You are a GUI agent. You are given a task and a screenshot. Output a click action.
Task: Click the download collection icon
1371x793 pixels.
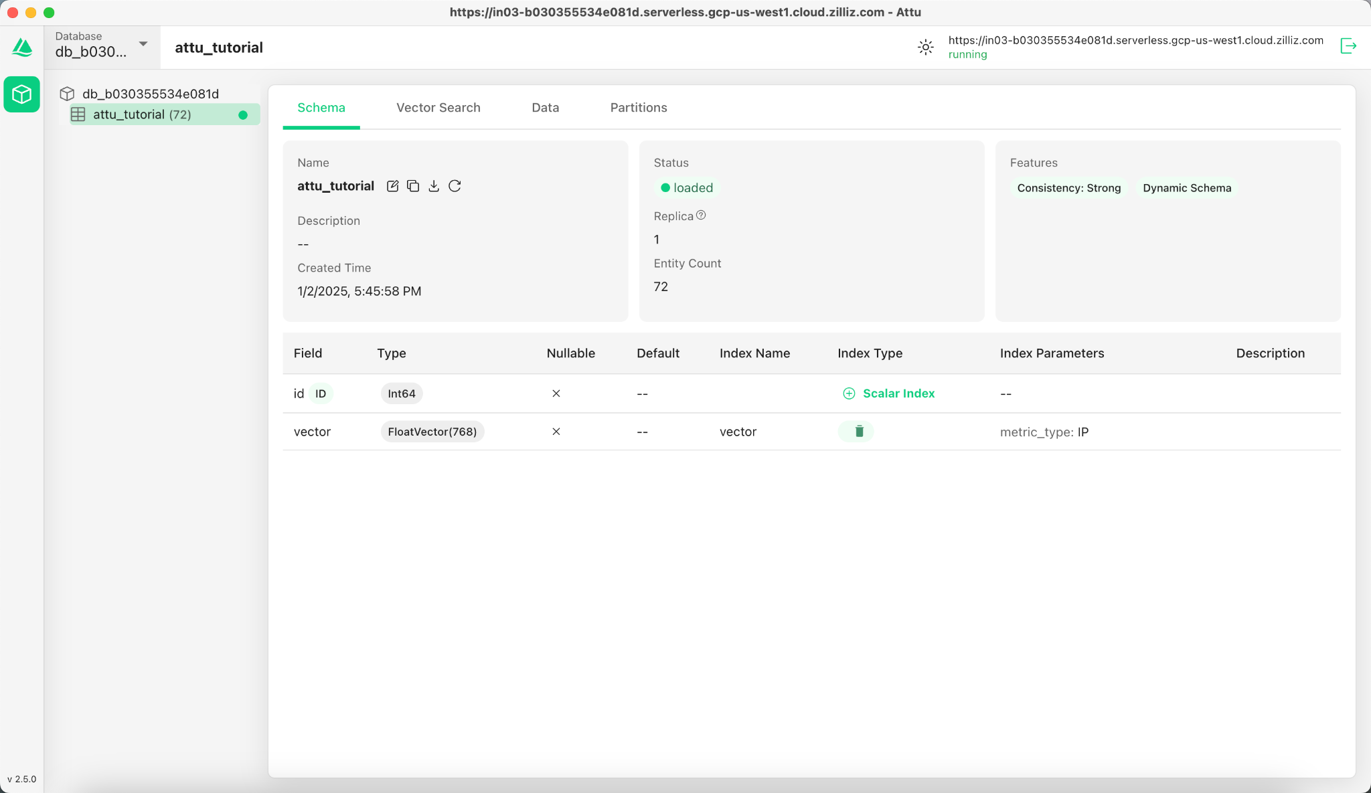click(x=434, y=186)
